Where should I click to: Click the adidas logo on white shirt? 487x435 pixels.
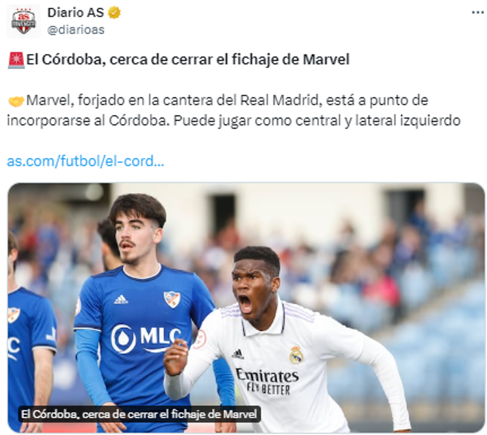click(238, 354)
